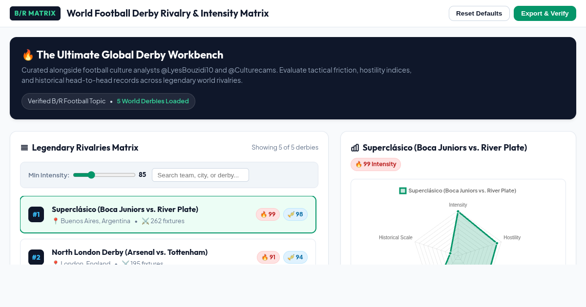Image resolution: width=586 pixels, height=307 pixels.
Task: Focus the Search team, city, or derby field
Action: 200,175
